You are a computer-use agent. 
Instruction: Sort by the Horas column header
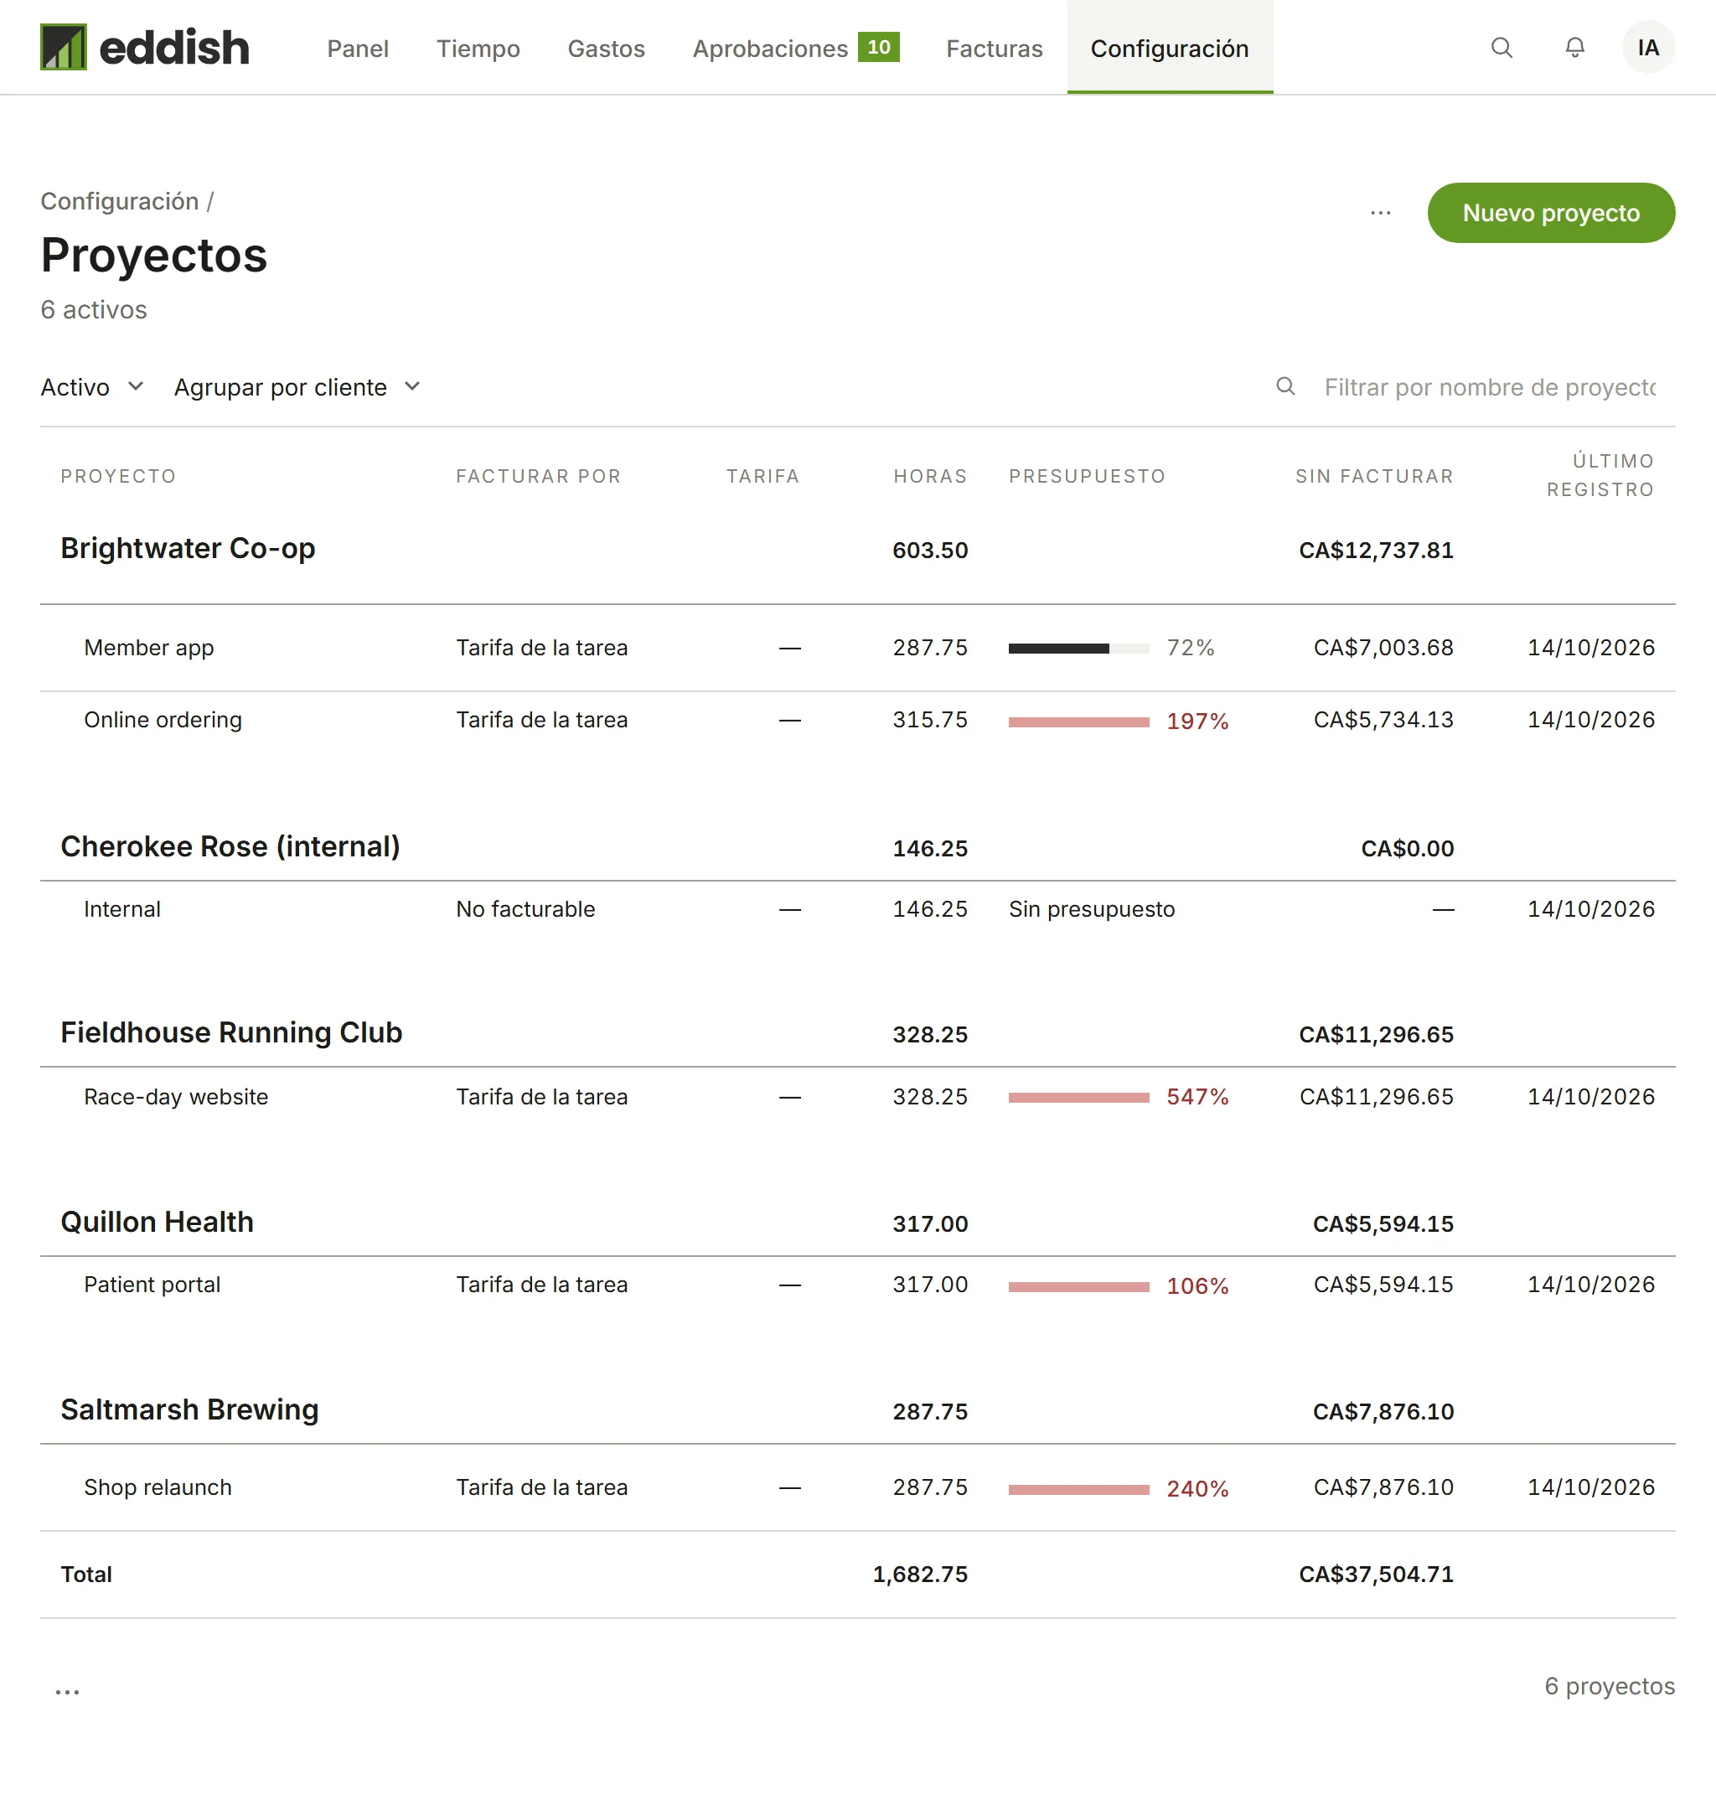point(930,476)
